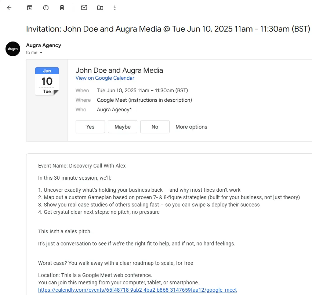Archive this email

pos(30,8)
